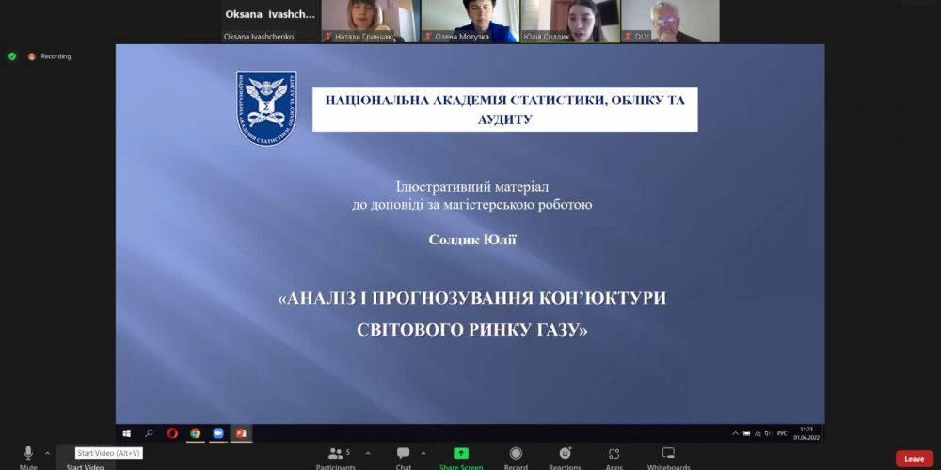The height and width of the screenshot is (470, 941).
Task: Click the green encryption shield icon
Action: pyautogui.click(x=12, y=56)
